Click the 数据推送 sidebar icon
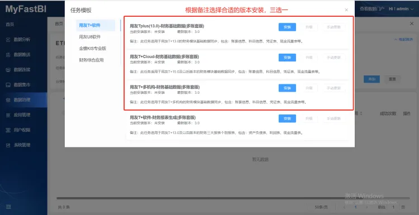The image size is (419, 215). (x=8, y=55)
